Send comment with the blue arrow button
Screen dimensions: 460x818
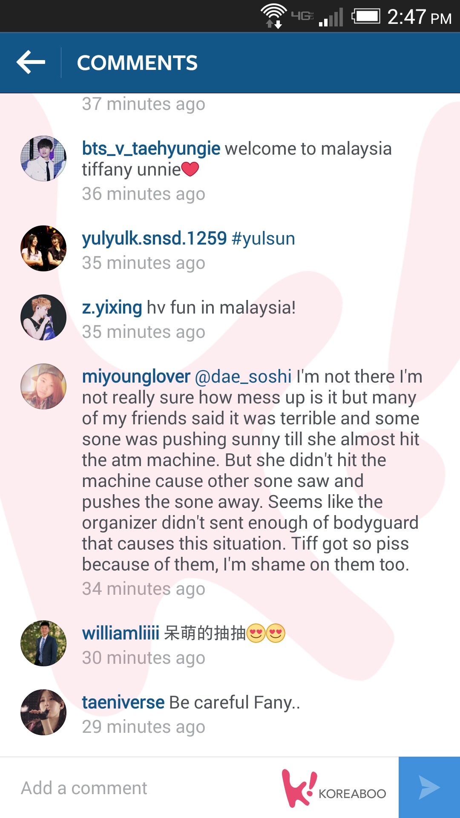tap(429, 787)
